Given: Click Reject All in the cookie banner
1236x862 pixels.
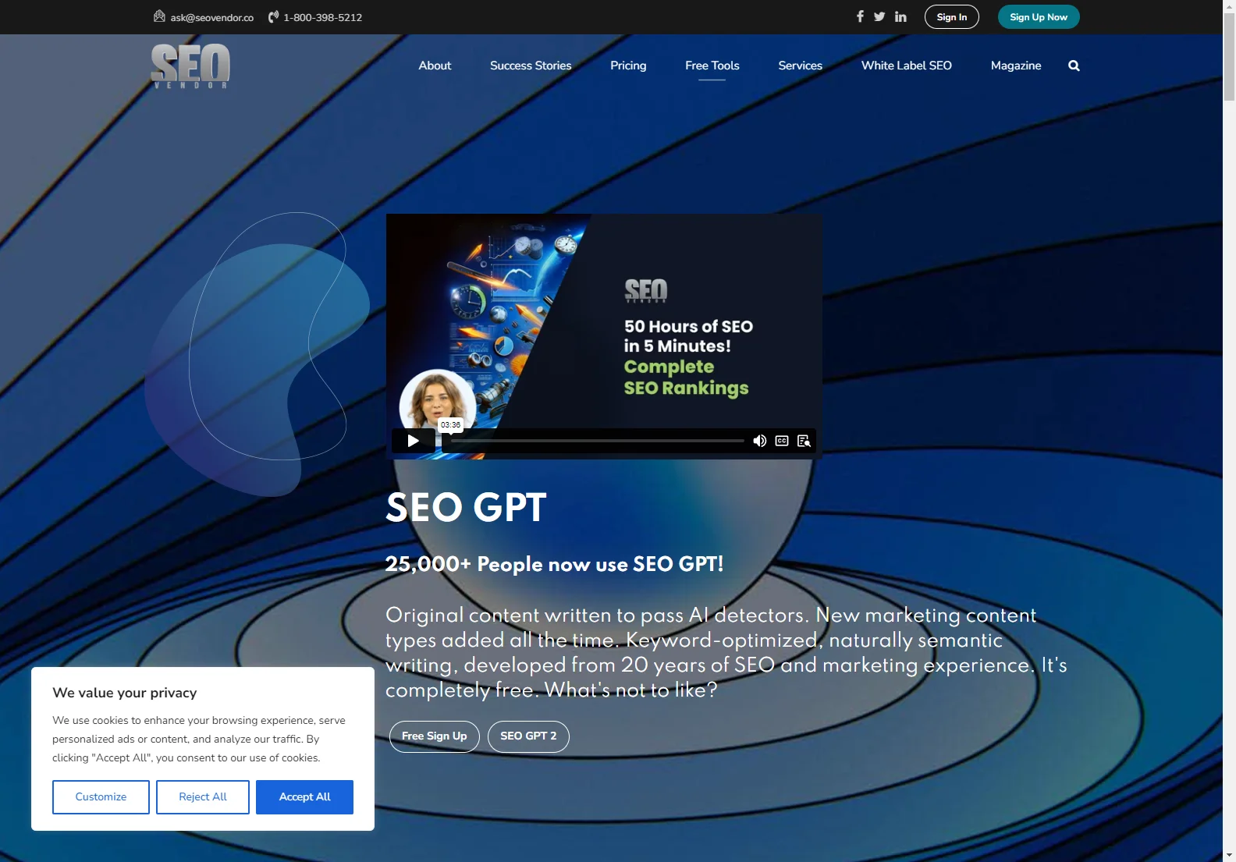Looking at the screenshot, I should (x=203, y=797).
